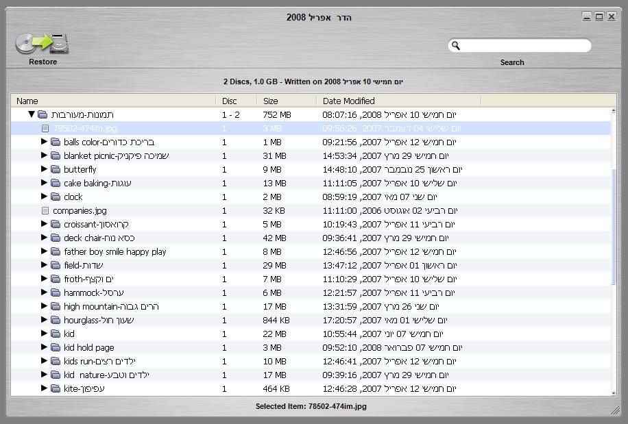Image resolution: width=628 pixels, height=424 pixels.
Task: Click the cake baking folder icon
Action: pos(56,183)
